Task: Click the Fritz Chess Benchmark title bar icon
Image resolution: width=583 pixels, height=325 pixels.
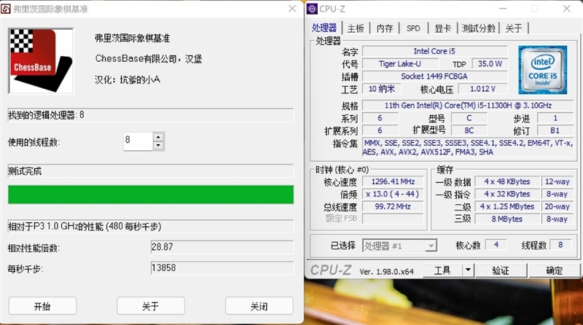Action: tap(6, 9)
